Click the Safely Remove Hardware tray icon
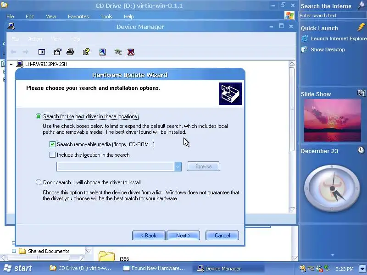The height and width of the screenshot is (275, 367). pyautogui.click(x=311, y=268)
